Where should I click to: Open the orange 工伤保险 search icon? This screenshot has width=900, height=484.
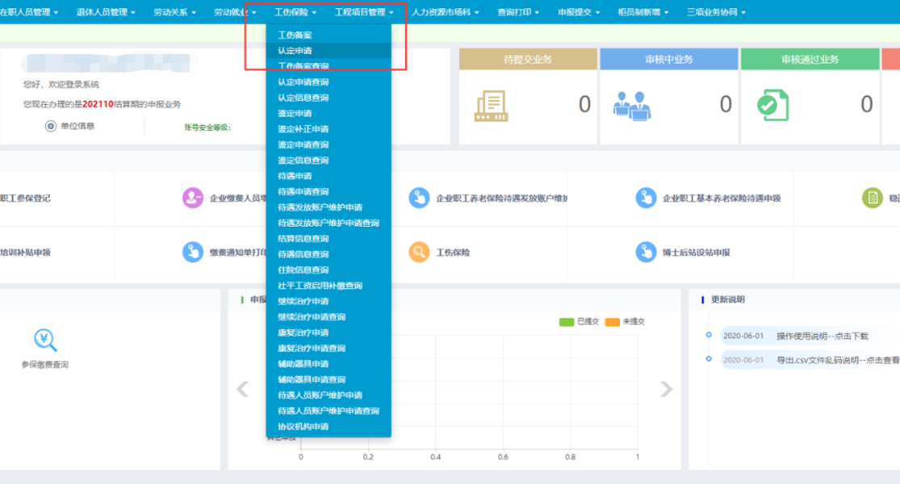419,252
